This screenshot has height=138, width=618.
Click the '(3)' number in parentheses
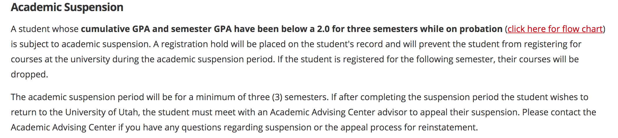tap(277, 97)
